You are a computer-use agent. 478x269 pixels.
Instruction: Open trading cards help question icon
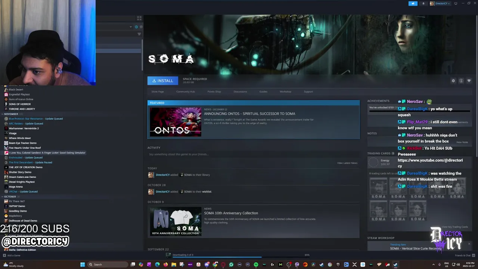coord(393,154)
